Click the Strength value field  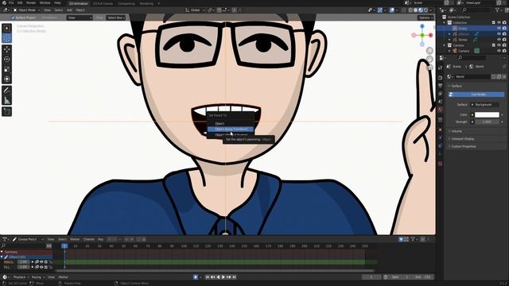(487, 122)
